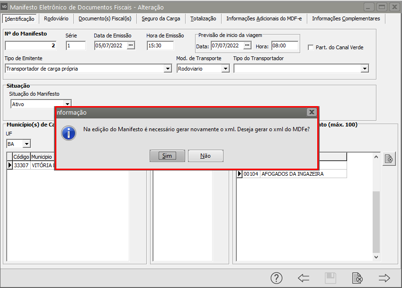
Task: Open the viagem Data calendar picker
Action: 247,45
